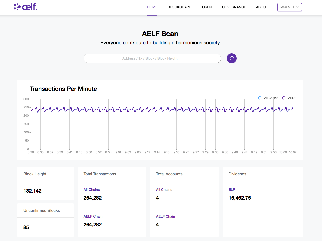This screenshot has width=322, height=241.
Task: Click the All Chains link under Total Transactions
Action: coord(92,190)
